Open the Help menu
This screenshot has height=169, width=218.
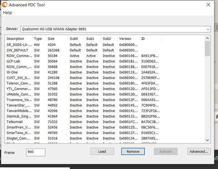pos(7,13)
